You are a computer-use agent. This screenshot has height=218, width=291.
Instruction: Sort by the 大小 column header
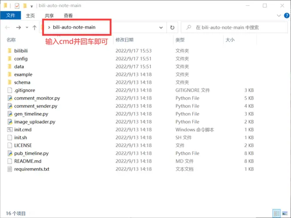click(x=230, y=40)
